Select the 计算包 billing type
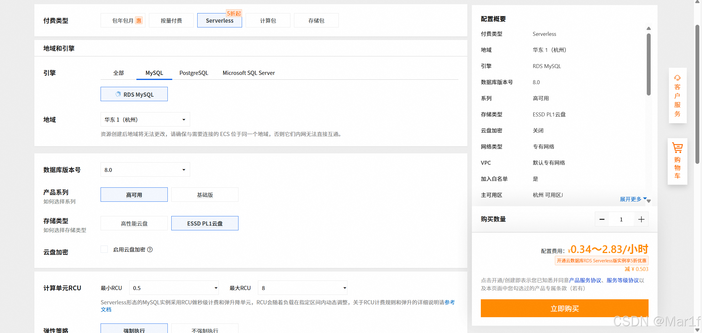This screenshot has height=333, width=702. [268, 21]
